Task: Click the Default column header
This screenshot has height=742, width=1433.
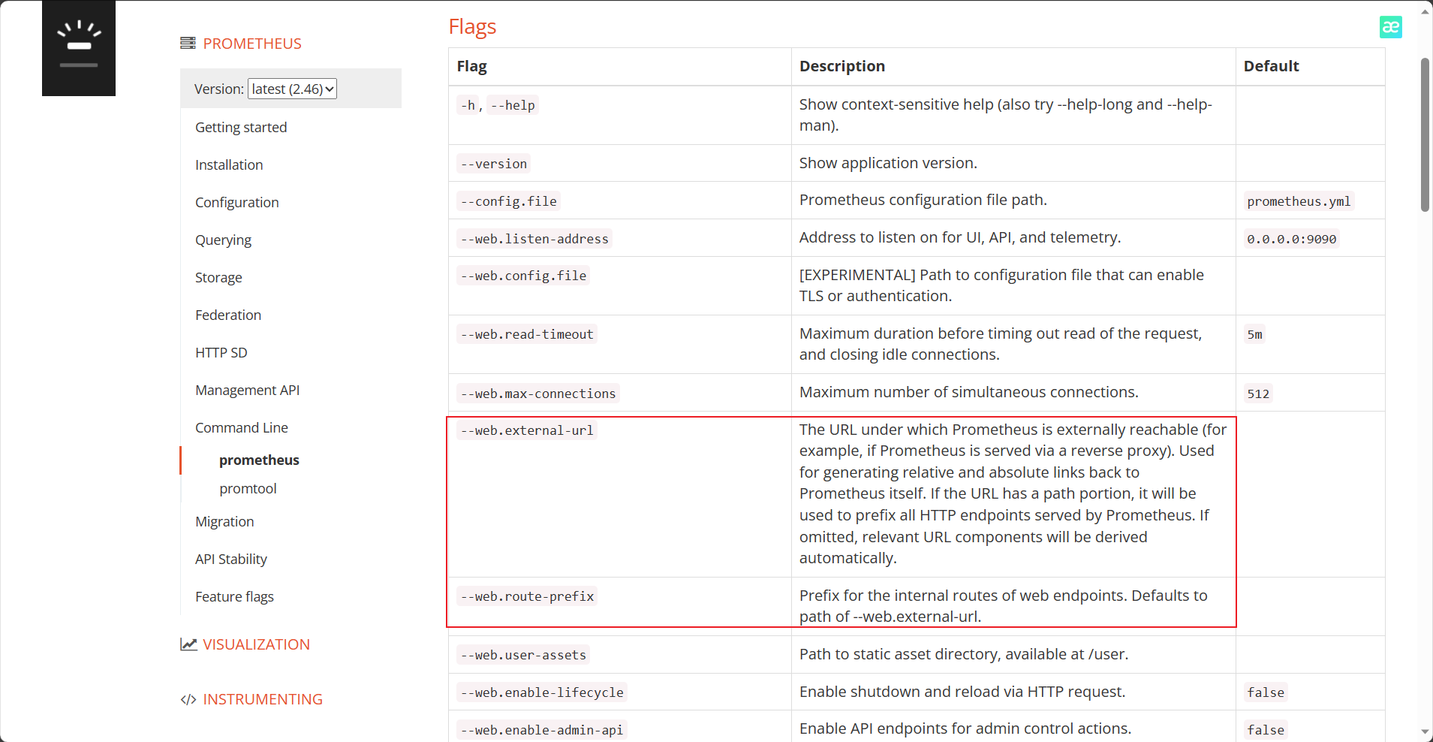Action: coord(1271,66)
